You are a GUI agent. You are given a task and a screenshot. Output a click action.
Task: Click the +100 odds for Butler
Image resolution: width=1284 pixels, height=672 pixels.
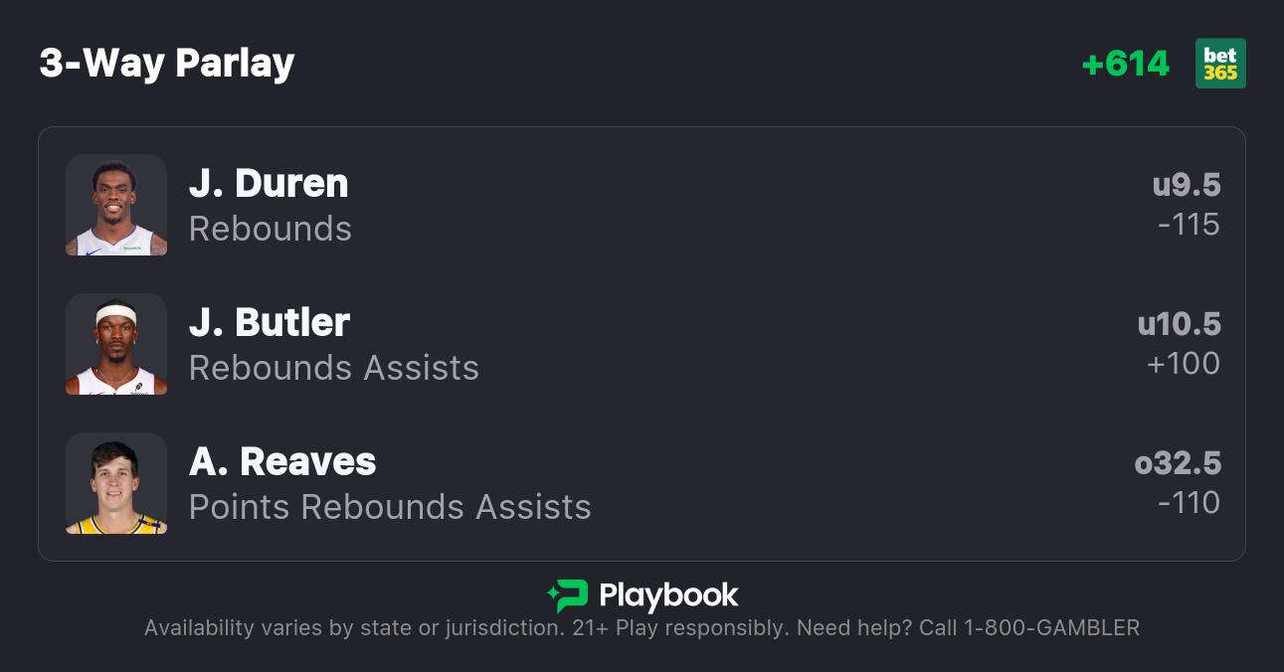coord(1184,364)
